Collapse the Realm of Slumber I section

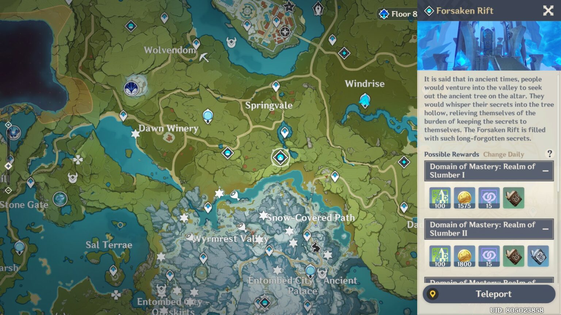545,171
